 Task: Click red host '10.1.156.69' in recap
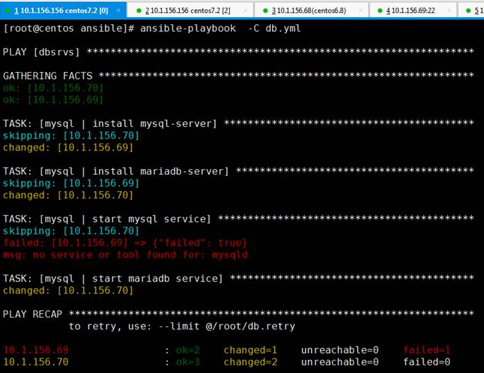click(36, 350)
